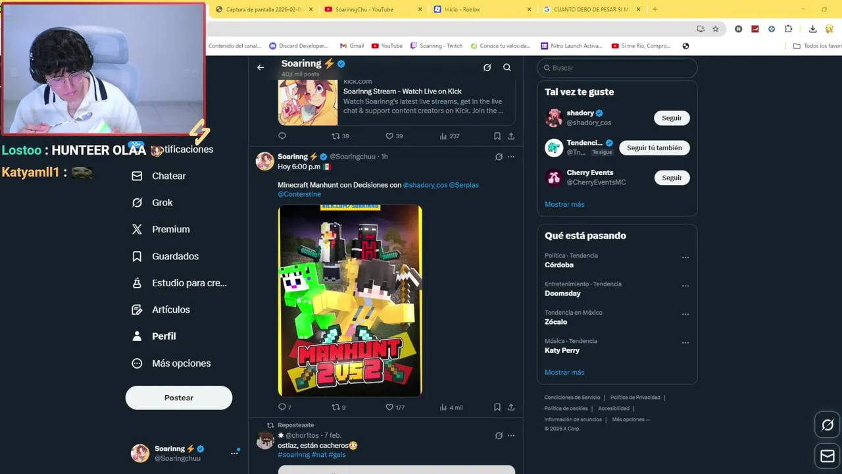Open Condiciones de Servicio footer link

(x=572, y=398)
